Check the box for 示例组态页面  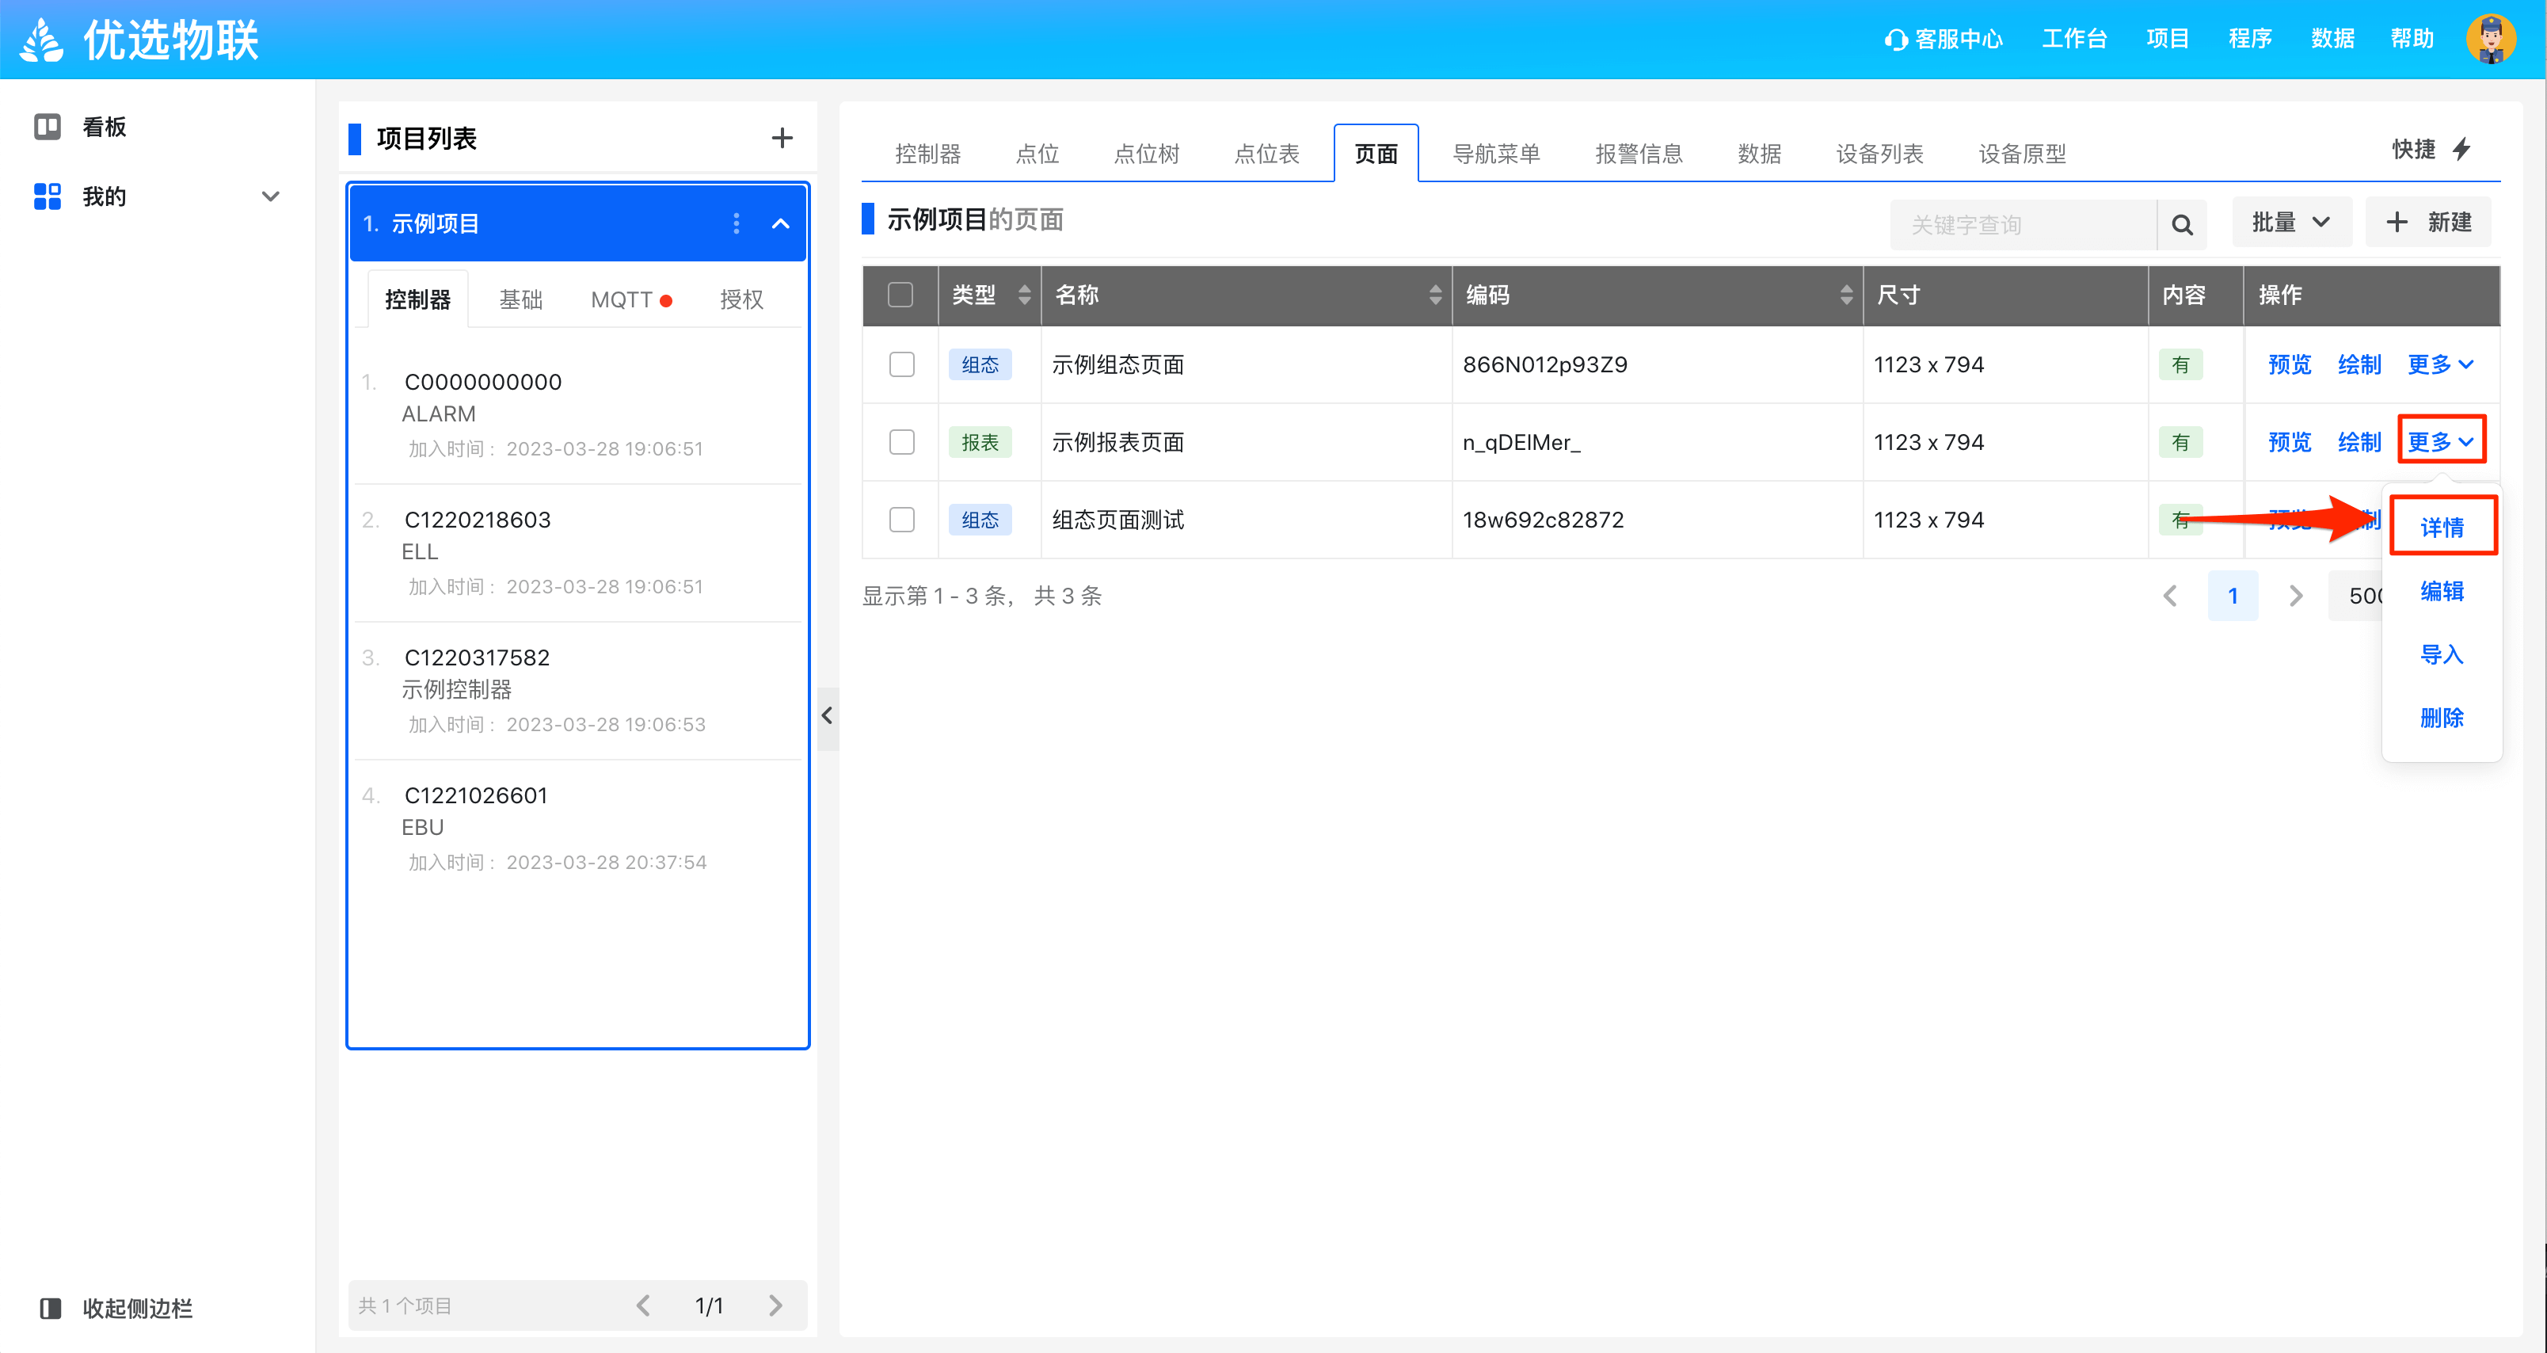902,364
